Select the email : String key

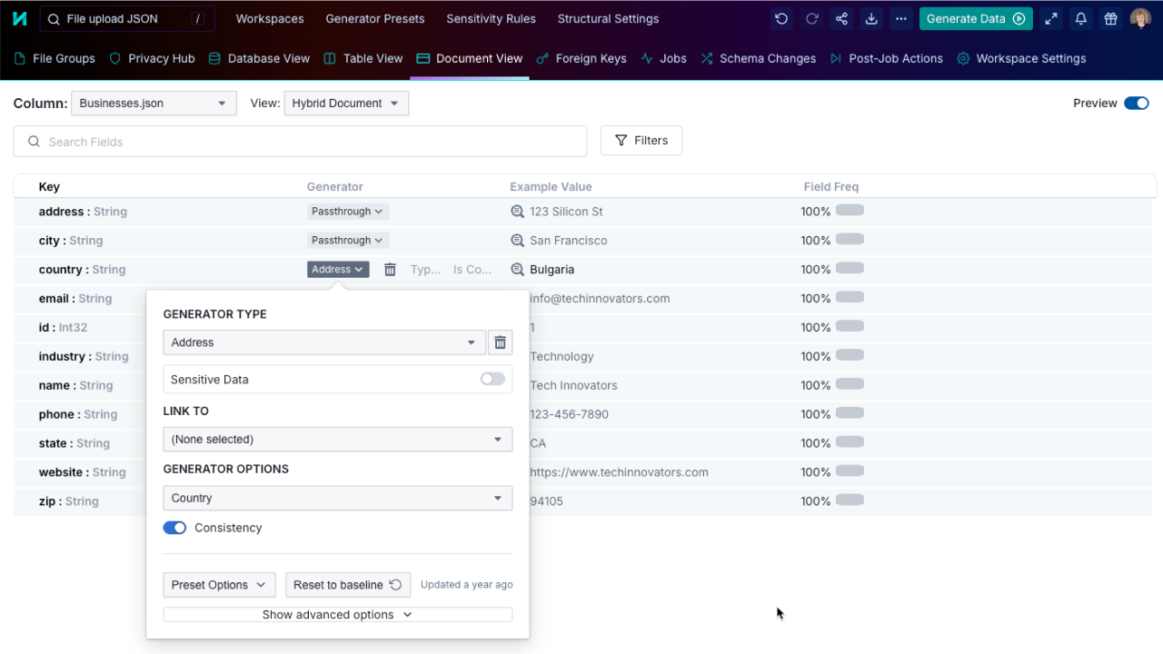coord(75,299)
